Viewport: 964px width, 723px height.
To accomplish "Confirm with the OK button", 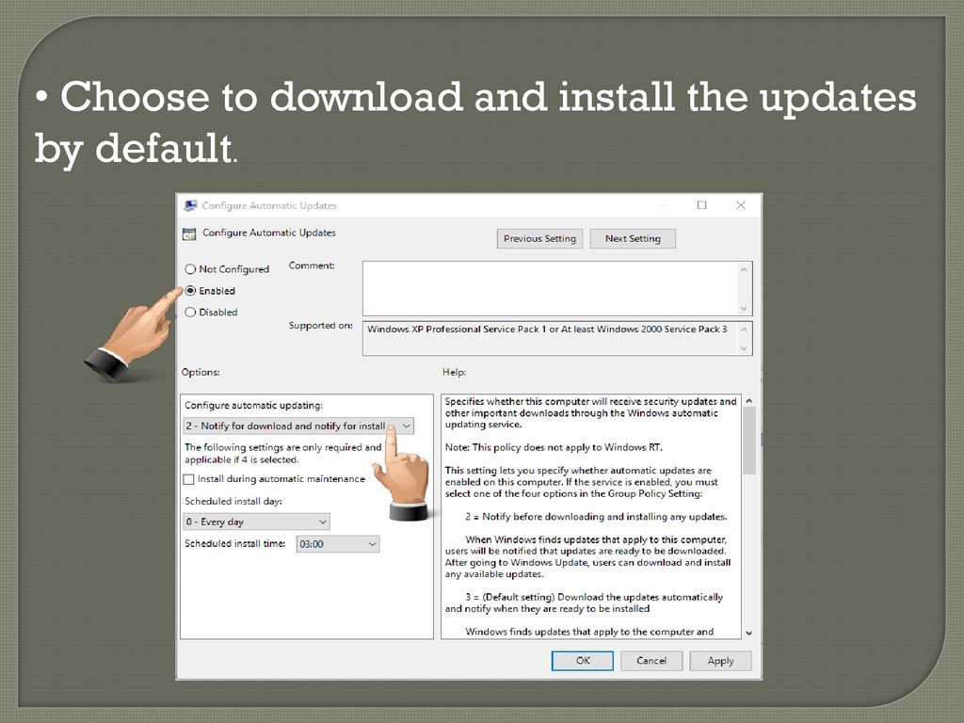I will [582, 661].
